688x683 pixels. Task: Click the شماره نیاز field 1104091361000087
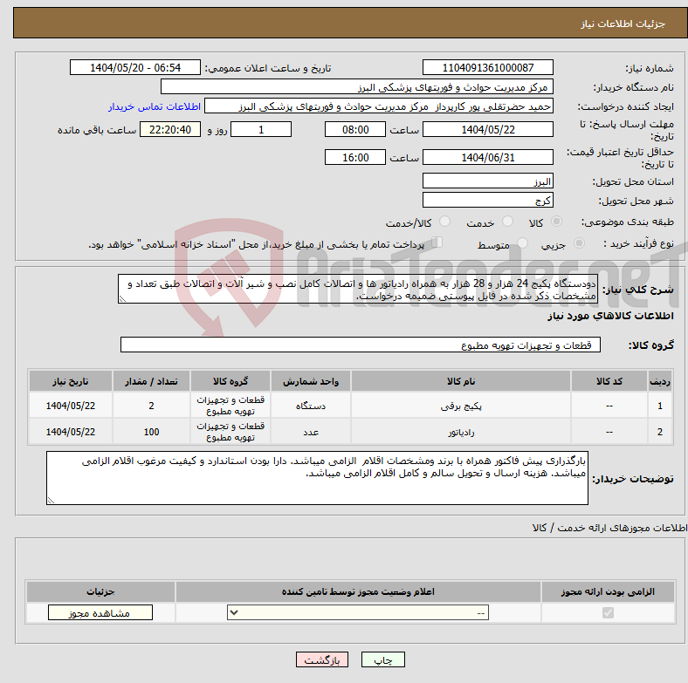[487, 67]
